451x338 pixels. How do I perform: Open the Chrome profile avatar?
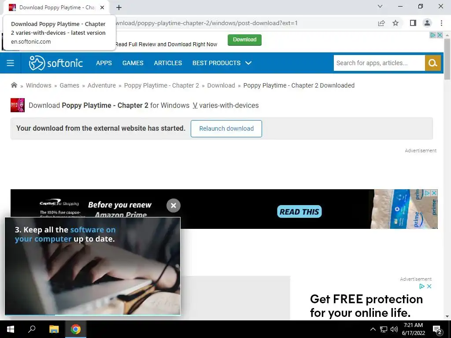(427, 23)
